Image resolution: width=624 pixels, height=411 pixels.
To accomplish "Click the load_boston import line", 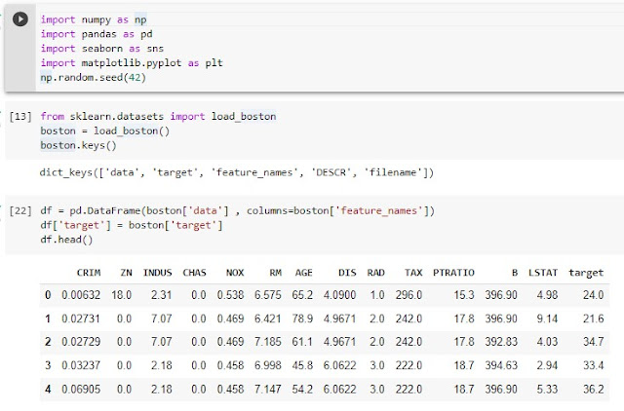I will [x=158, y=117].
